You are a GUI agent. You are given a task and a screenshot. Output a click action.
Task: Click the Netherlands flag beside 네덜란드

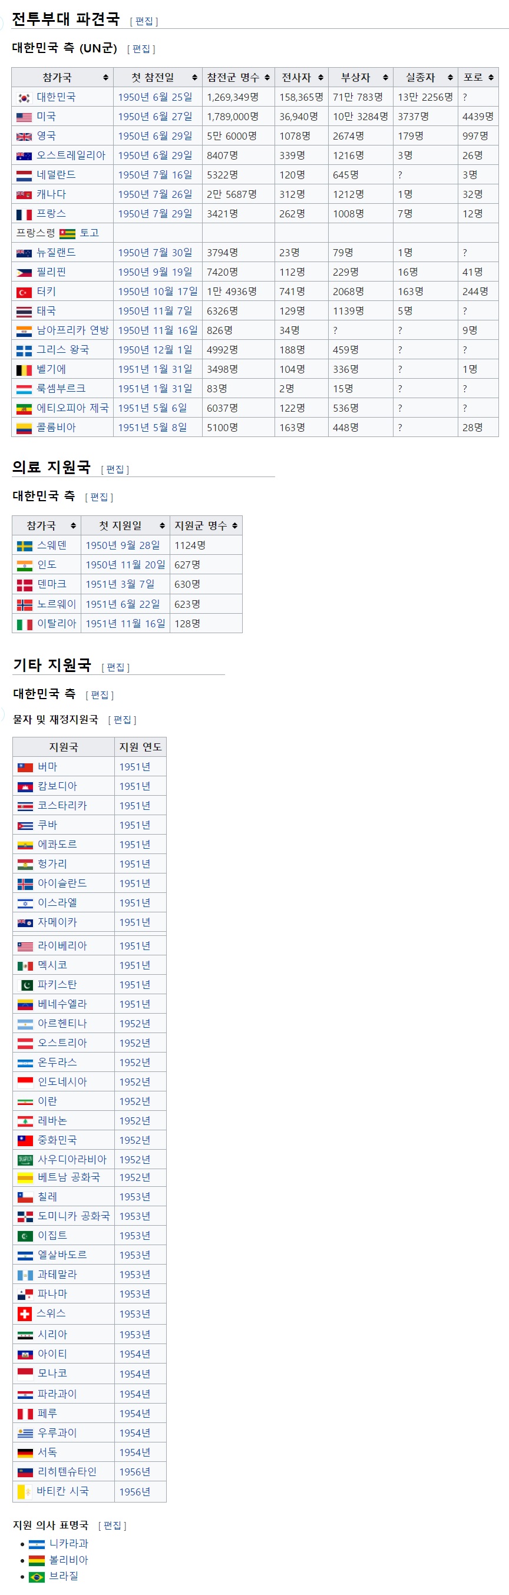(x=24, y=176)
